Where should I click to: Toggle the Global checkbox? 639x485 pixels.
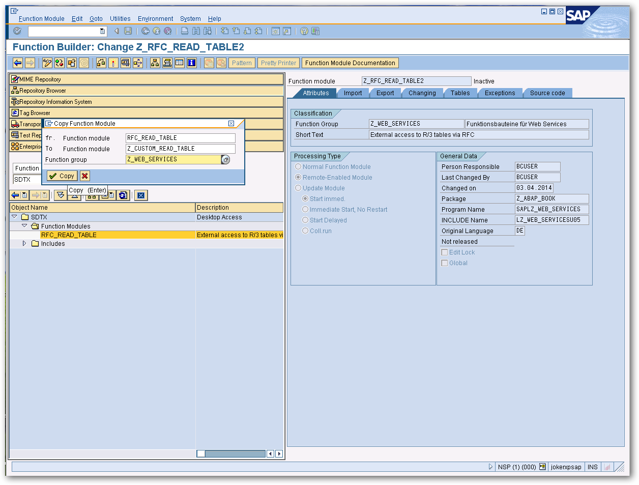pyautogui.click(x=445, y=263)
